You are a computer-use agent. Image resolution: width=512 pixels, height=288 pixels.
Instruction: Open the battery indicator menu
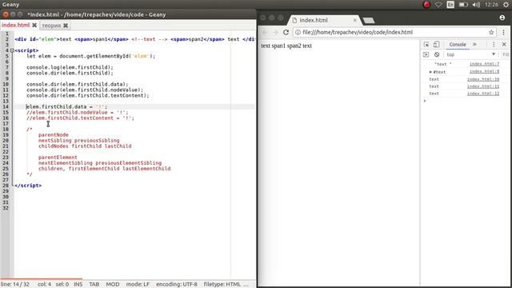(x=463, y=5)
